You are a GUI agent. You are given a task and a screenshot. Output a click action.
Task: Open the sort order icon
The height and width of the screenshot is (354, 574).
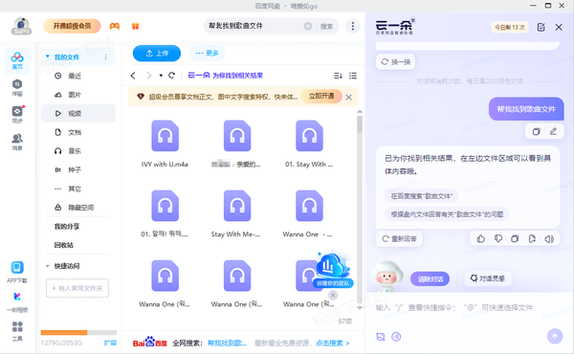(338, 76)
